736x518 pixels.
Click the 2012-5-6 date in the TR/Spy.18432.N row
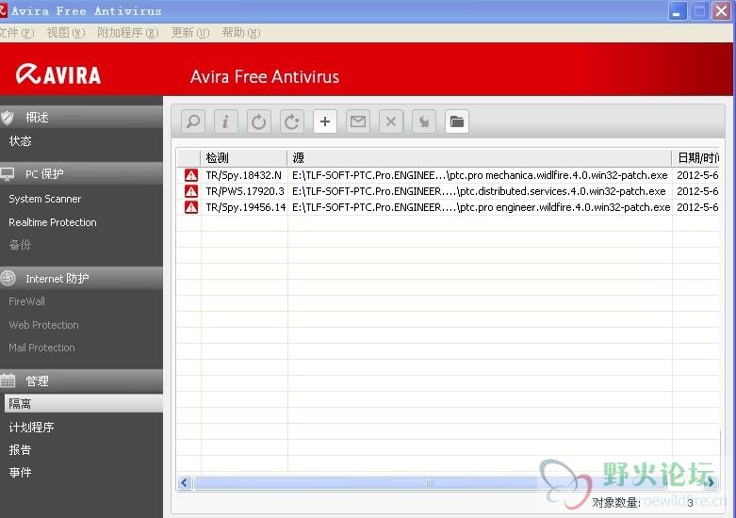[x=697, y=175]
